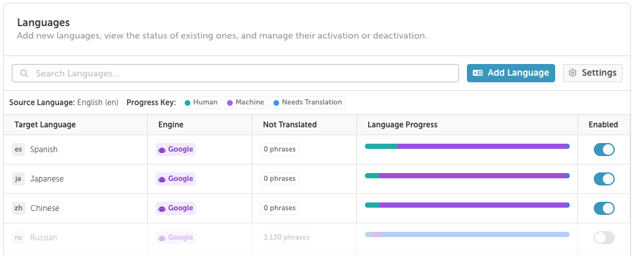Click the Settings gear icon
Screen dimensions: 633x256
(x=572, y=73)
